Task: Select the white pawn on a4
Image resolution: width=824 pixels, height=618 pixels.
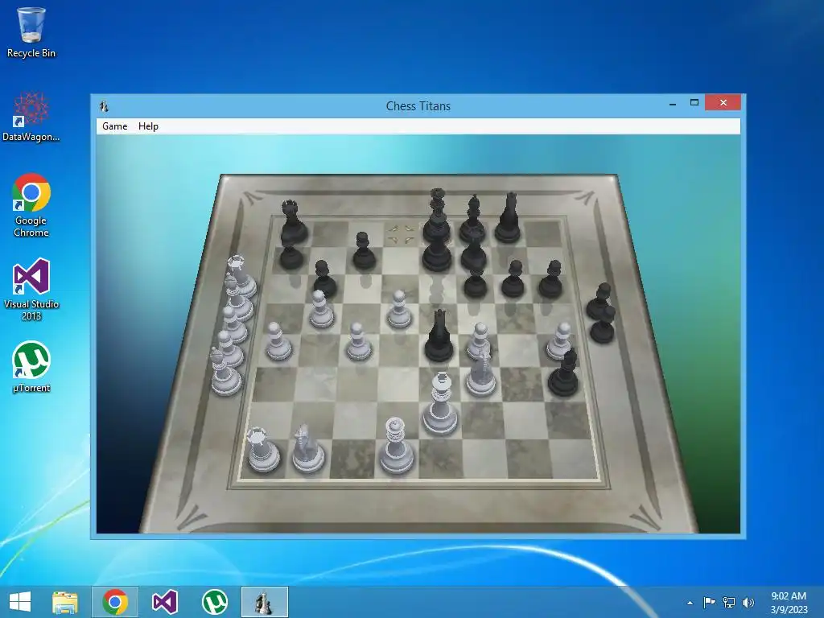Action: (x=277, y=341)
